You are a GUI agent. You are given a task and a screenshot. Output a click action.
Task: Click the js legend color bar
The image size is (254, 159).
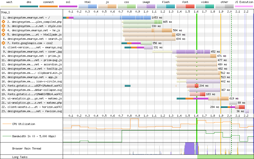coord(107,7)
